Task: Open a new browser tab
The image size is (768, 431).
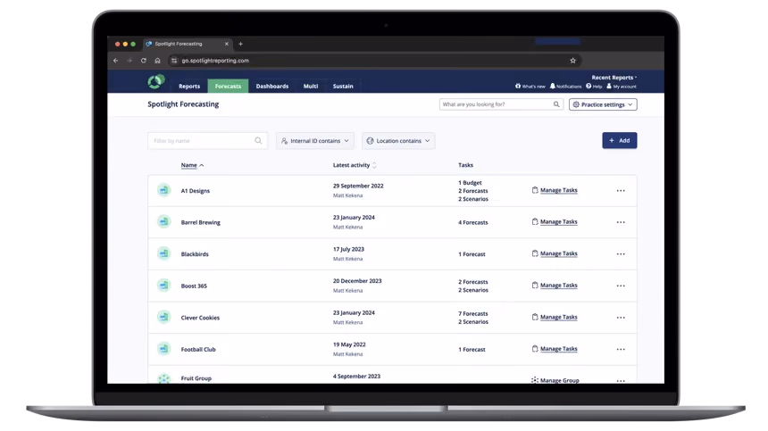Action: [x=240, y=44]
